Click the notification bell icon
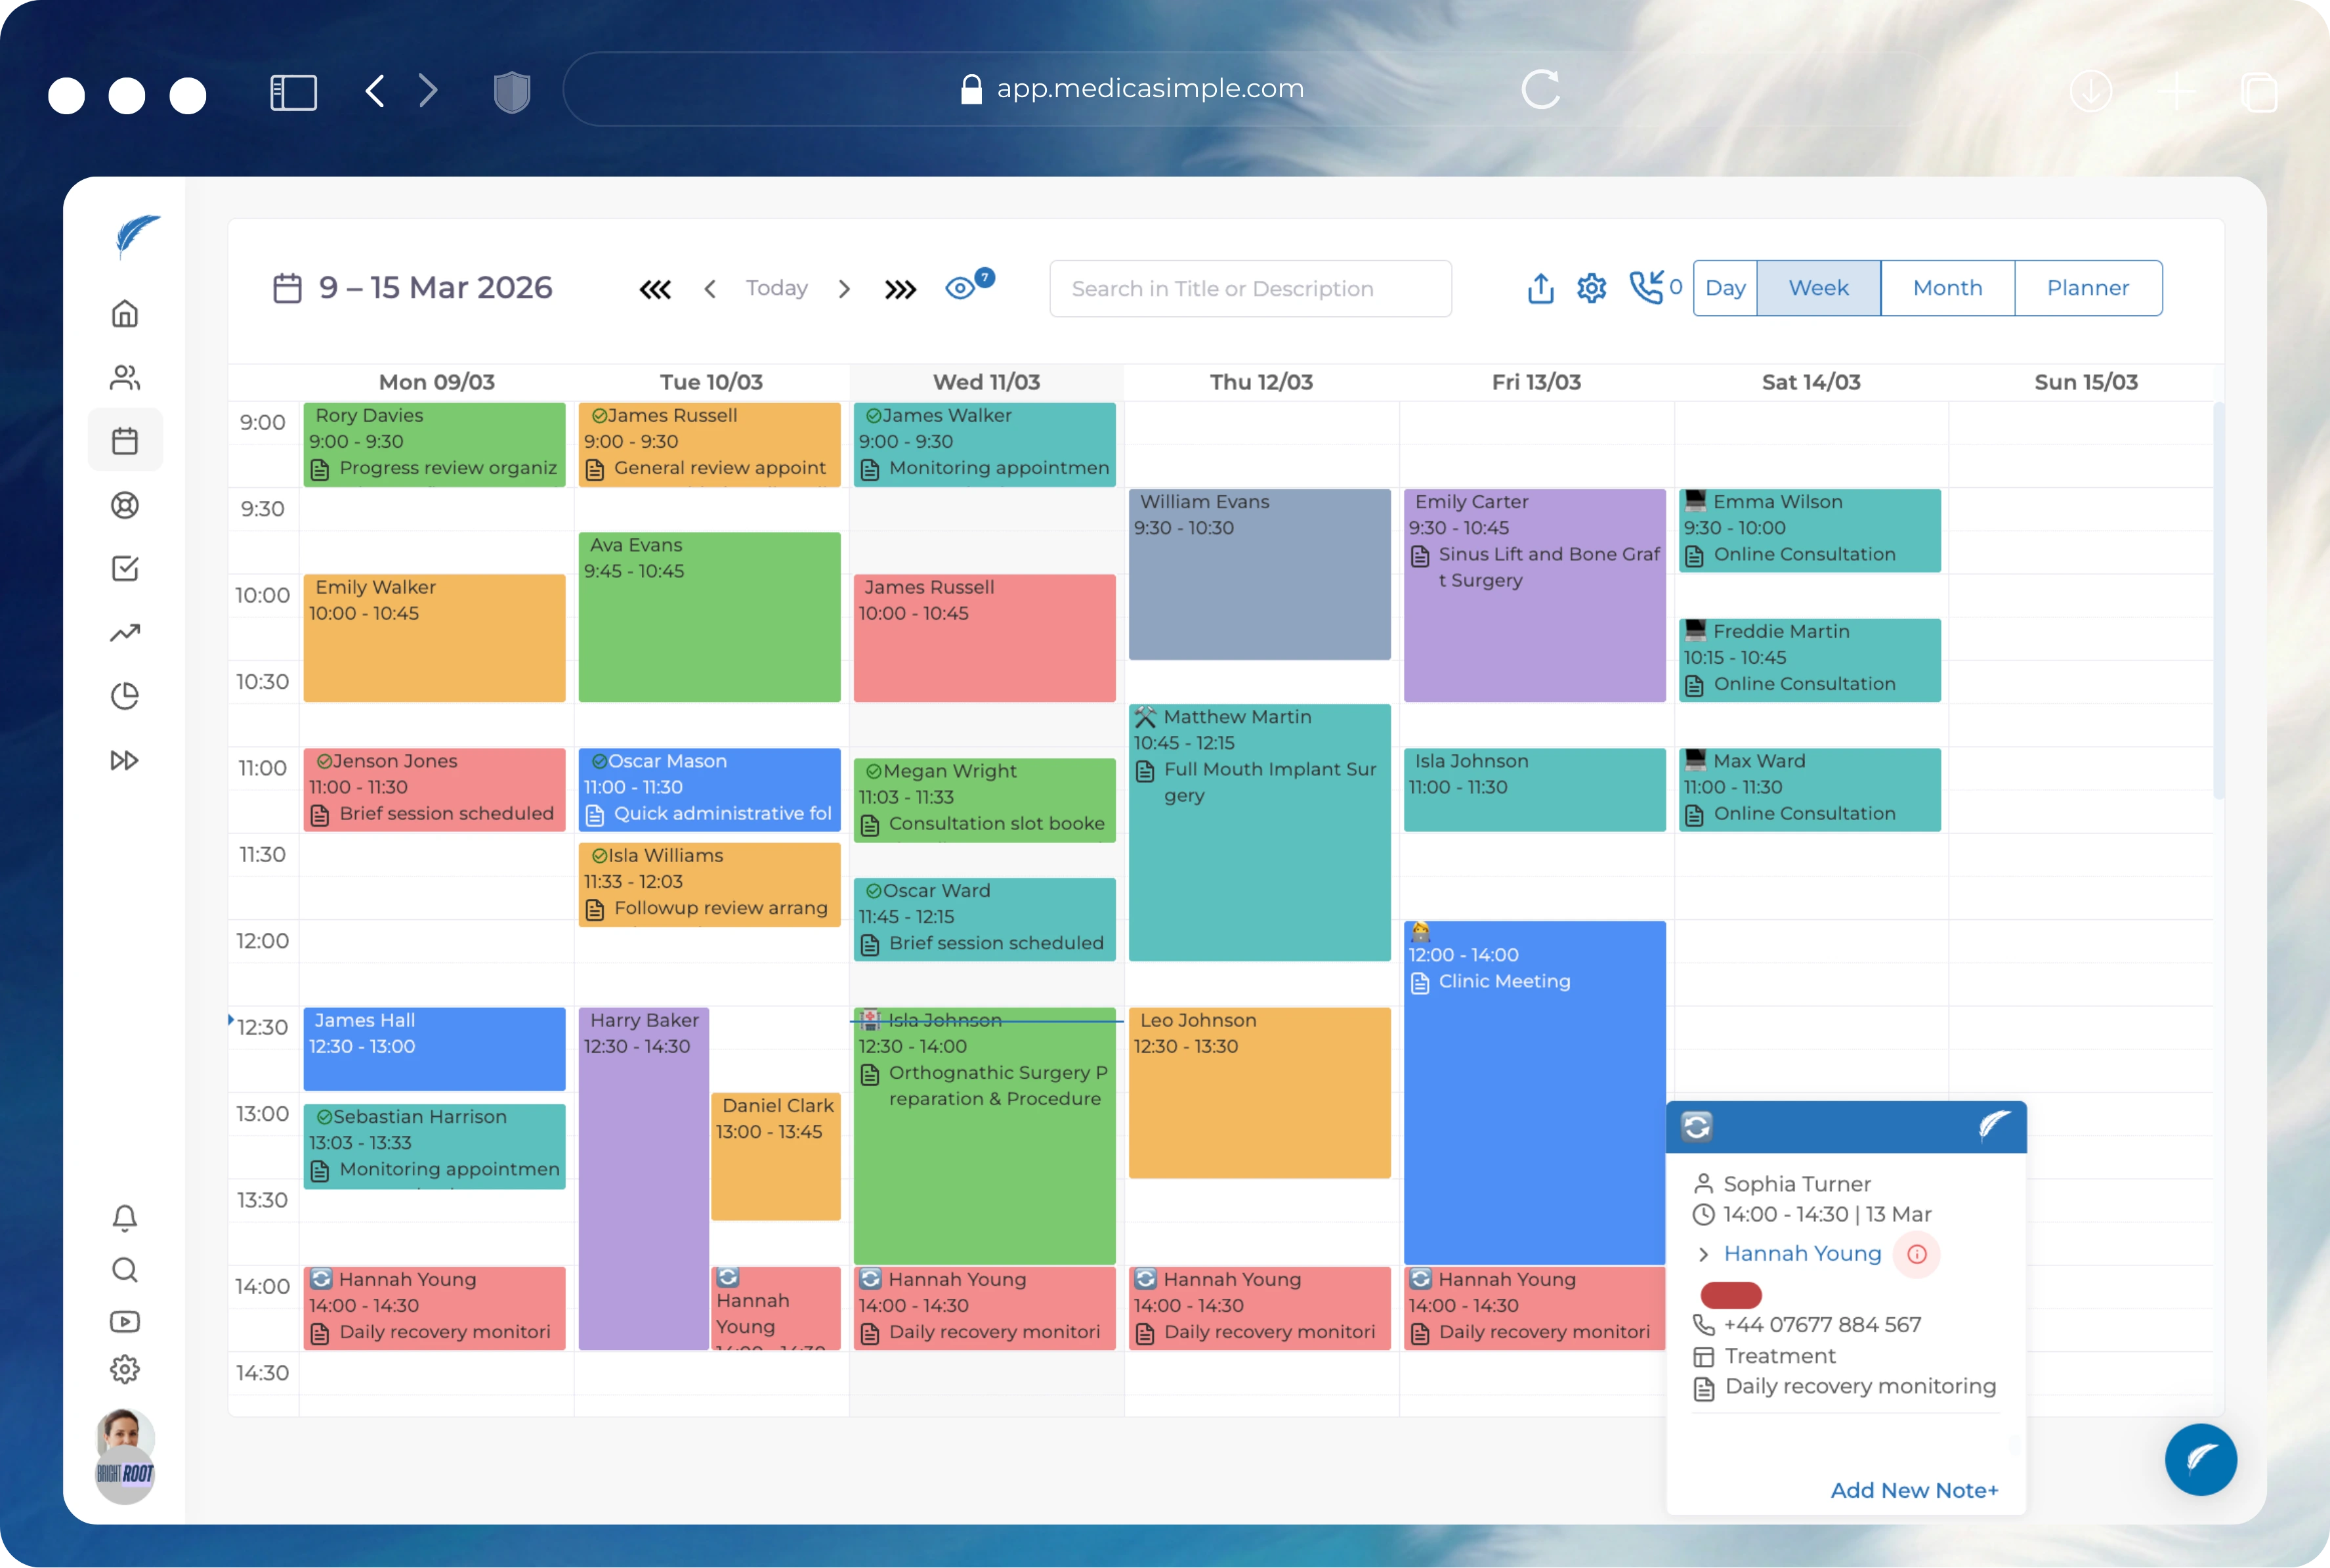2330x1568 pixels. point(125,1218)
